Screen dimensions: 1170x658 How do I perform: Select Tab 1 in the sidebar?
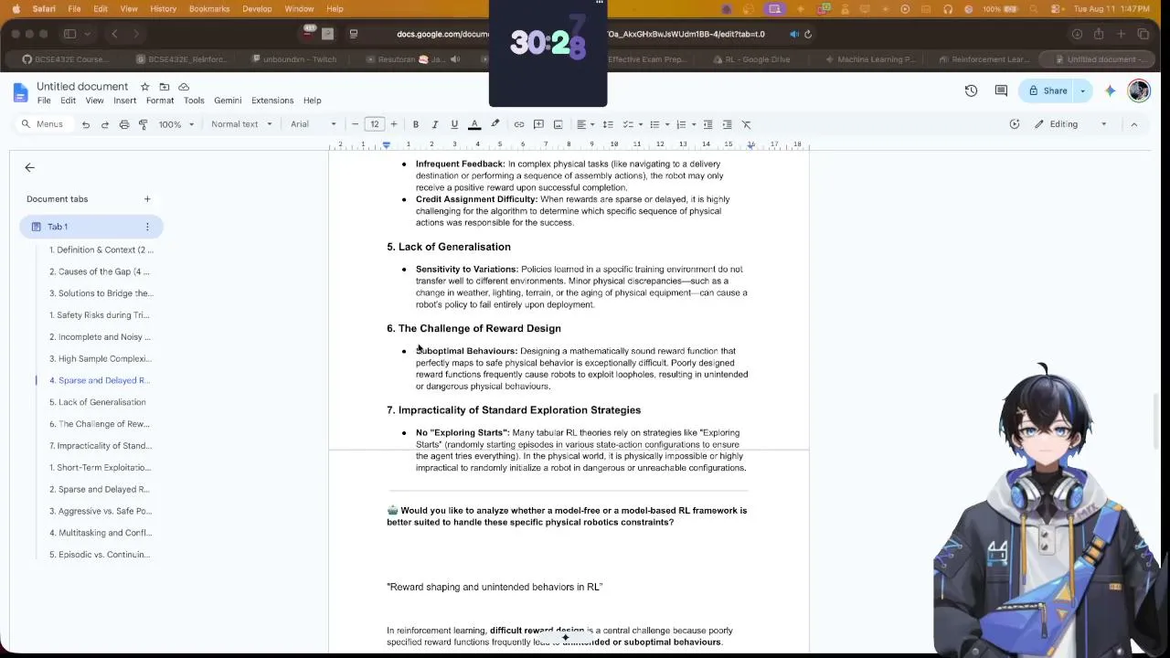coord(91,227)
